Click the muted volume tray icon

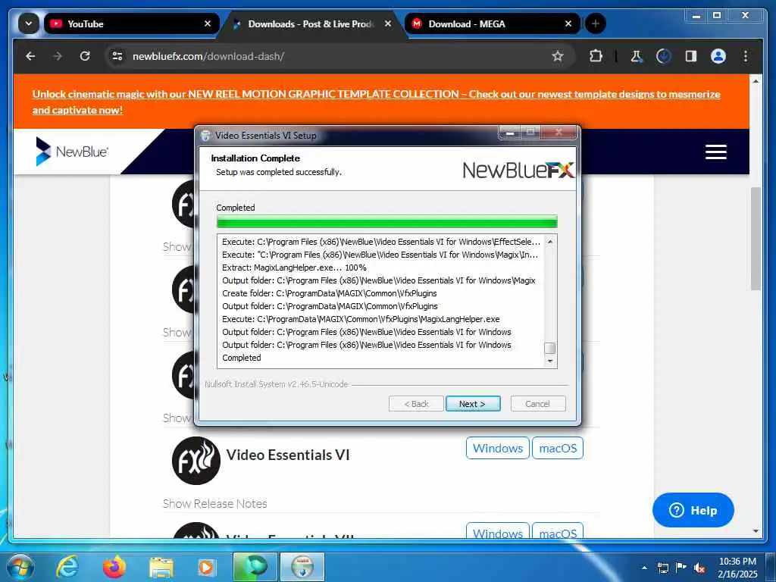699,568
